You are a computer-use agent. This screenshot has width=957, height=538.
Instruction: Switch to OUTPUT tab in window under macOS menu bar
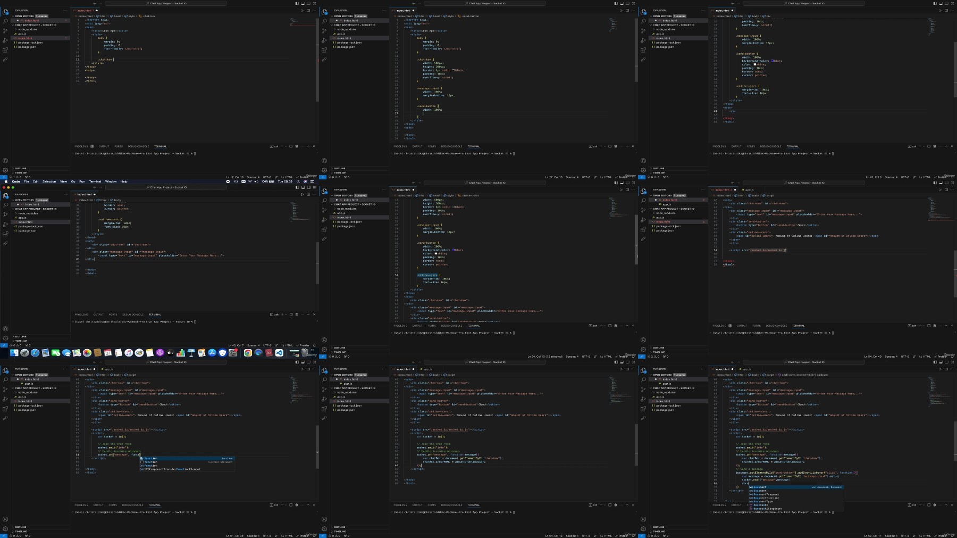[x=98, y=314]
